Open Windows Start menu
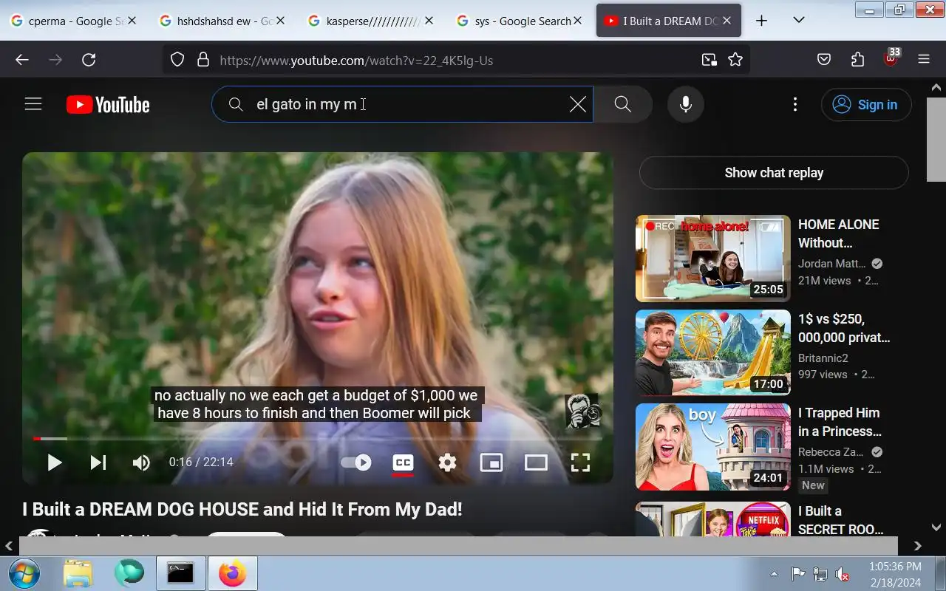The height and width of the screenshot is (591, 946). (24, 573)
